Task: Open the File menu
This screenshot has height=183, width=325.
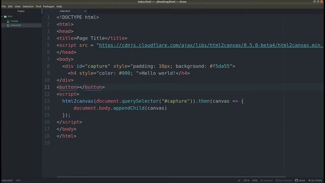Action: pos(4,7)
